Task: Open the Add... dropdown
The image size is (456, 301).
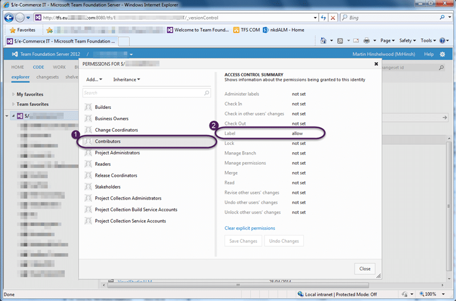Action: [94, 79]
